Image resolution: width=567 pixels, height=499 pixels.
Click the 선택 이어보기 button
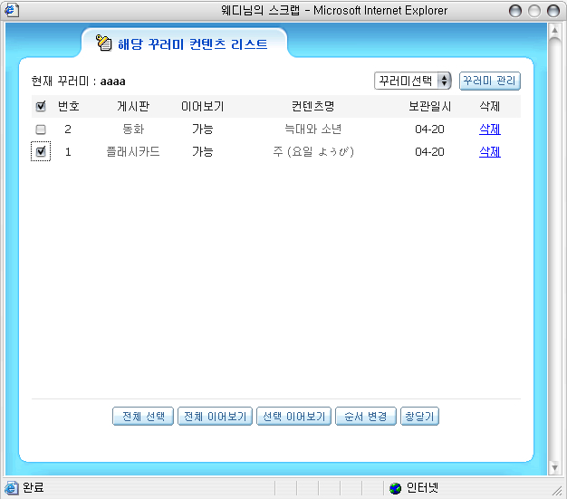[x=293, y=417]
